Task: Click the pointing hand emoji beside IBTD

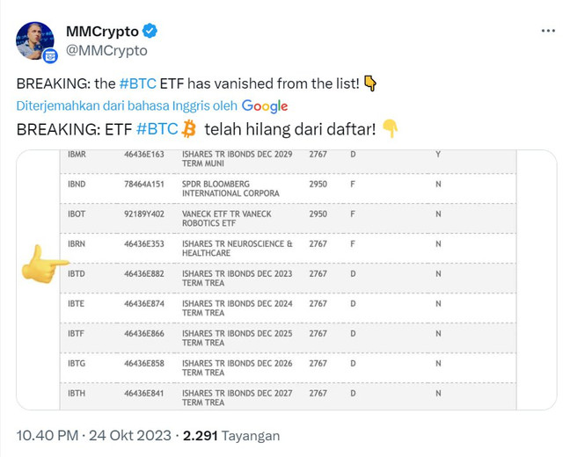Action: tap(45, 265)
